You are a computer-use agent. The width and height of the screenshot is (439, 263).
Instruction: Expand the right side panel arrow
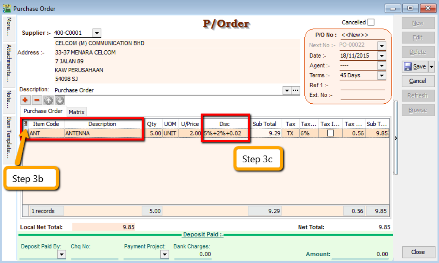396,138
